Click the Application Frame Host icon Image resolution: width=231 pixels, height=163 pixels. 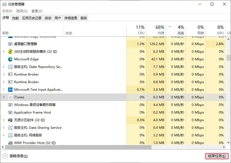10,112
